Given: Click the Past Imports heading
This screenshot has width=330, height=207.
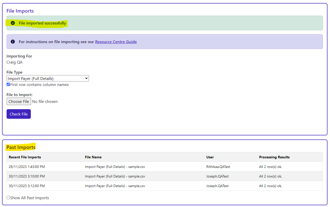Looking at the screenshot, I should [21, 147].
